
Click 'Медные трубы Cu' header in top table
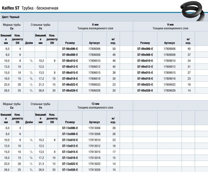(12, 27)
